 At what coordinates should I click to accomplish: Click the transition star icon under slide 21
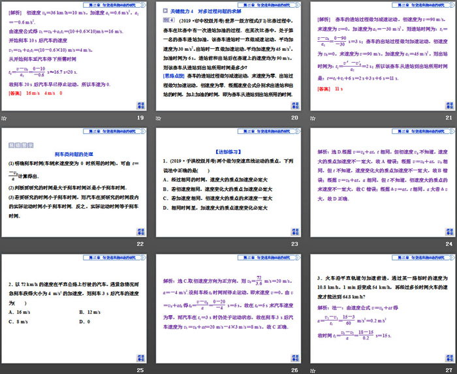tap(313, 118)
